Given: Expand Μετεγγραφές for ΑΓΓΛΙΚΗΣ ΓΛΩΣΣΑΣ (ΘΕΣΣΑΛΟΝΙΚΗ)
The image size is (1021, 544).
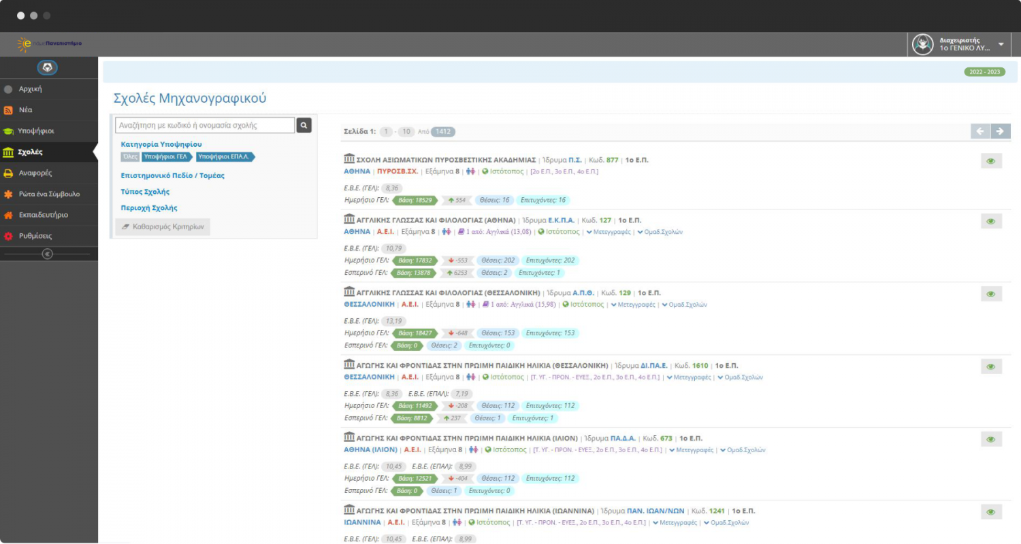Looking at the screenshot, I should click(633, 305).
